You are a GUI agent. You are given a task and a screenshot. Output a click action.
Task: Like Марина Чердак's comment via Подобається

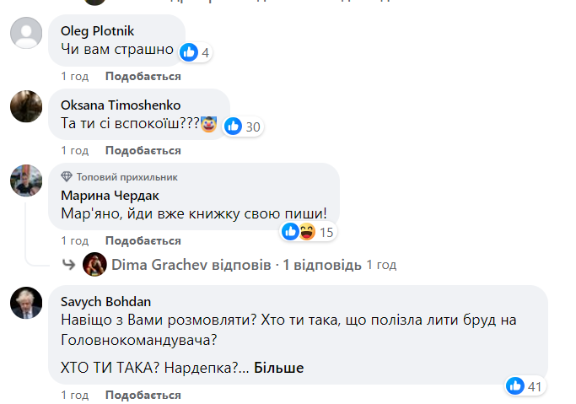(x=143, y=240)
